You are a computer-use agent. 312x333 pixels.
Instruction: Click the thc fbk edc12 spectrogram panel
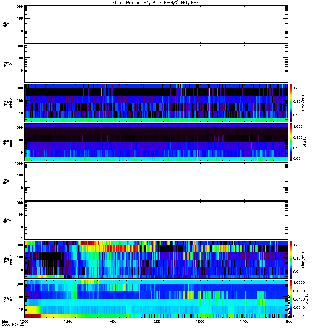tap(156, 259)
